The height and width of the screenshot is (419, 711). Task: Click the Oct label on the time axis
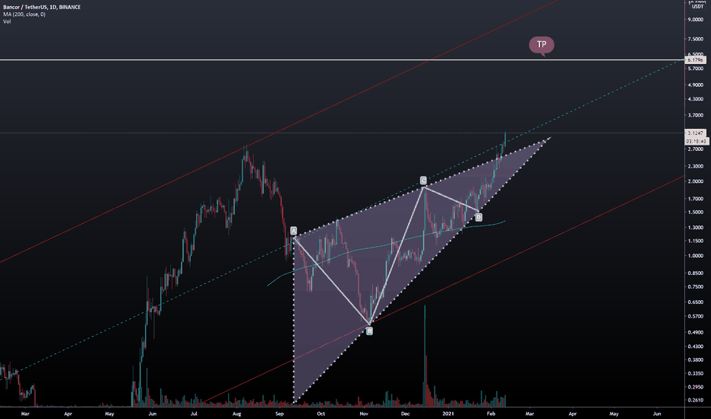320,414
